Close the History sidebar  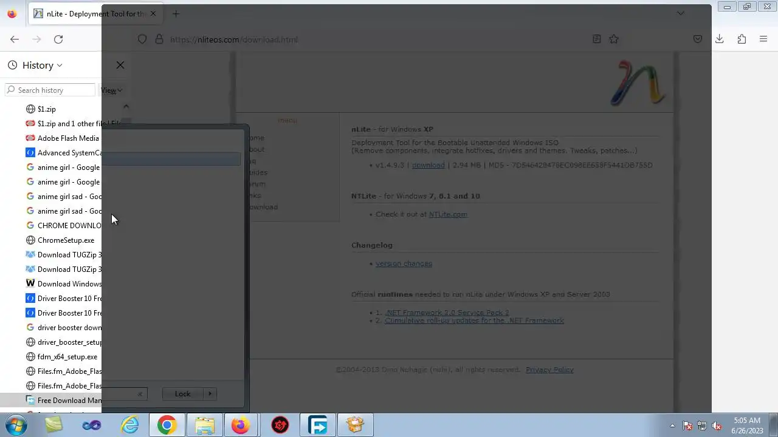click(120, 65)
